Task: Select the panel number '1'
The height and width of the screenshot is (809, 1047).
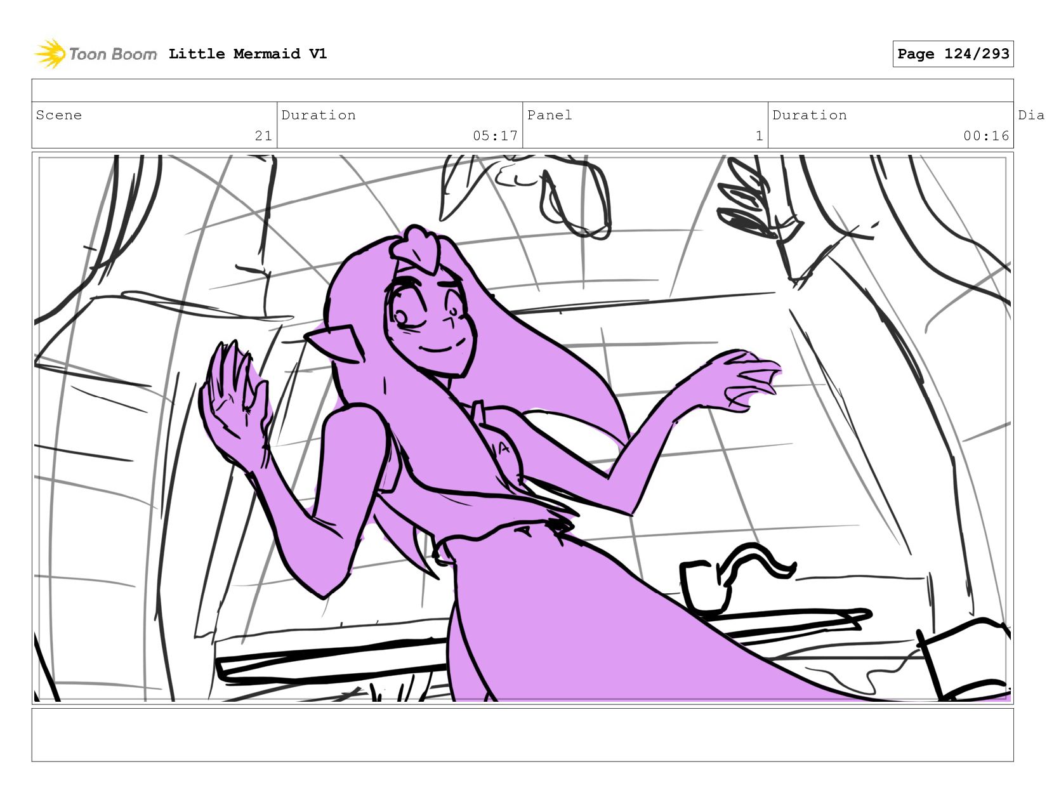Action: [x=759, y=136]
